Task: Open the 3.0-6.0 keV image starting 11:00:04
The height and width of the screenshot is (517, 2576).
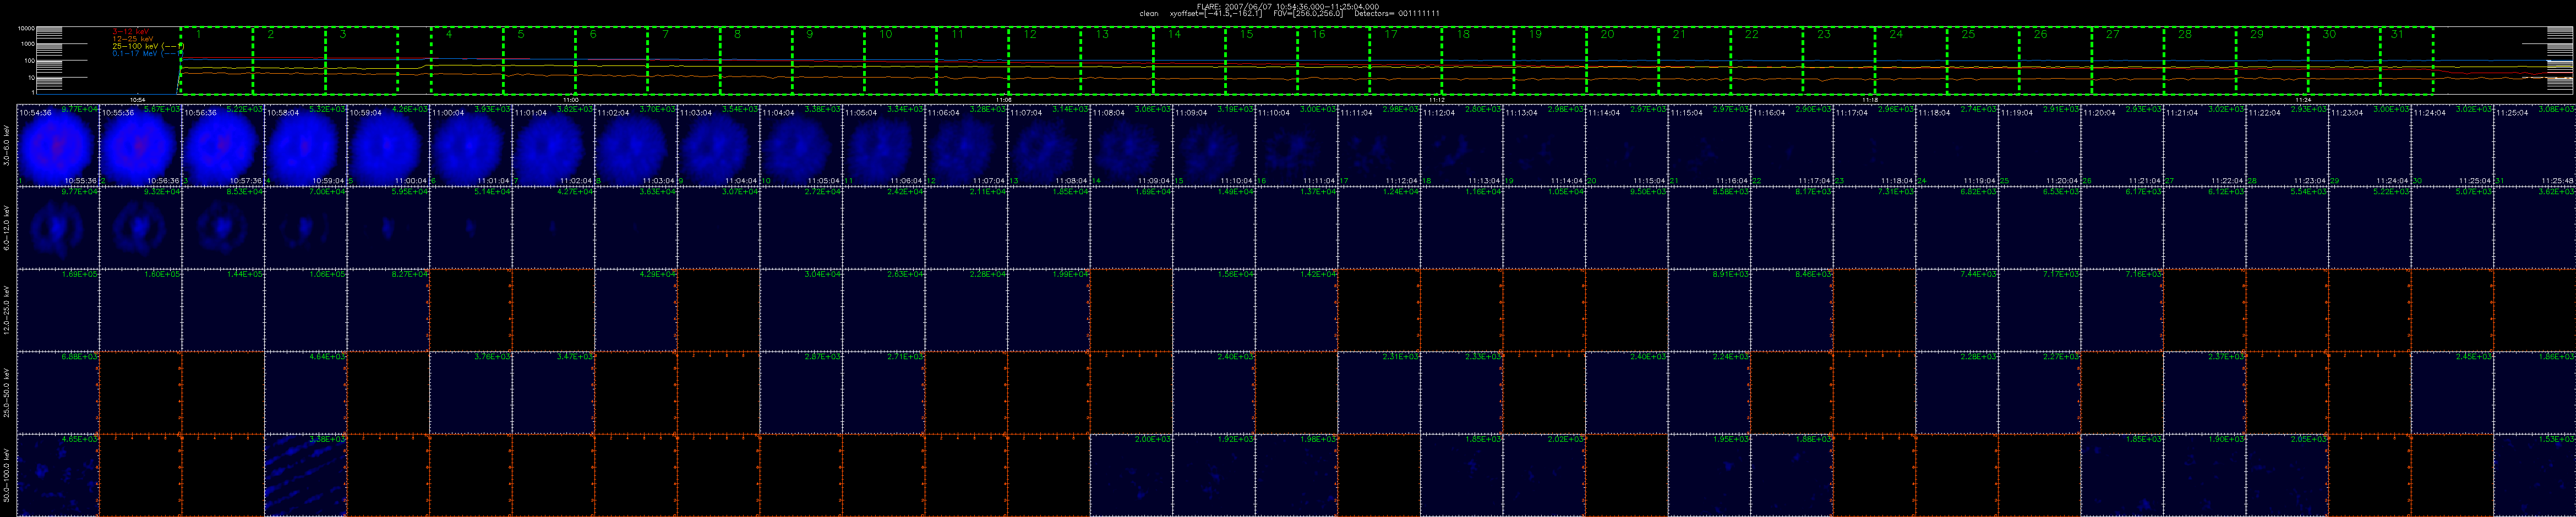Action: tap(471, 144)
